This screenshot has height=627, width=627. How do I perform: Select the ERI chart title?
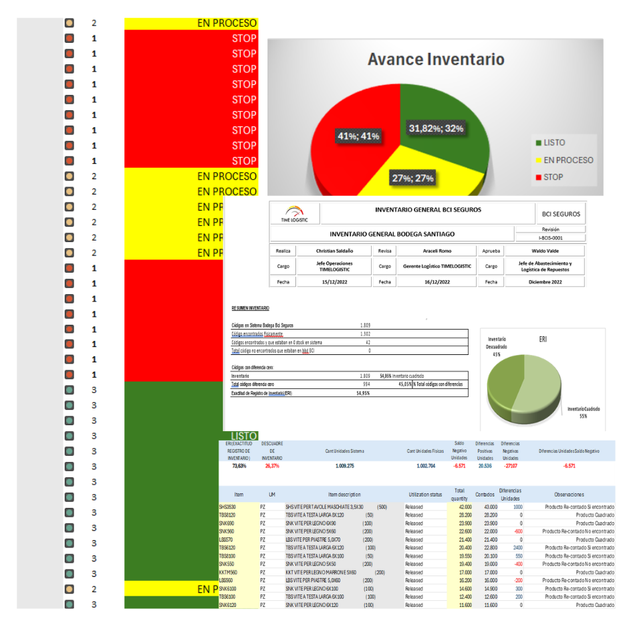543,340
